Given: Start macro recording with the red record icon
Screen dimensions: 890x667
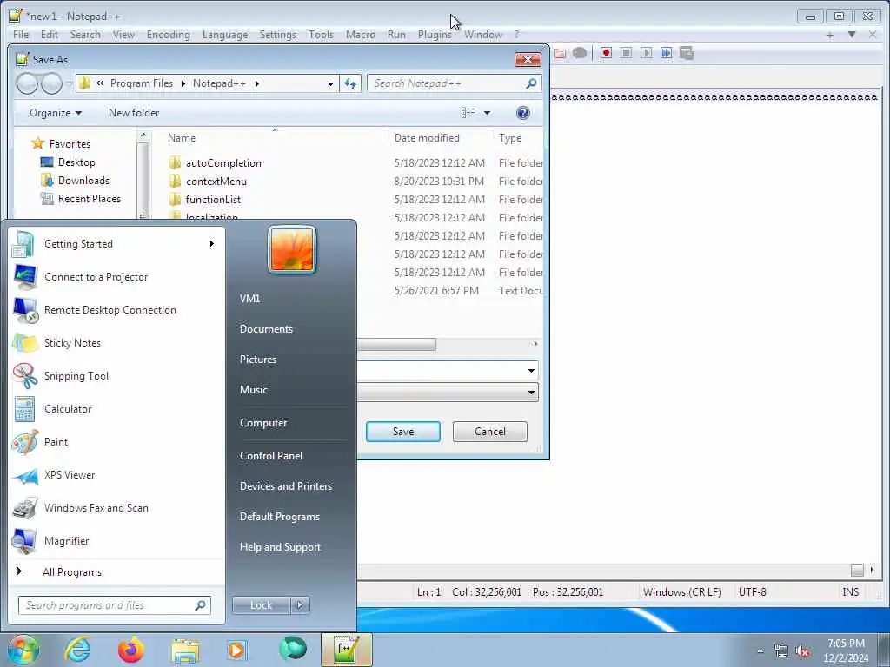Looking at the screenshot, I should click(606, 53).
